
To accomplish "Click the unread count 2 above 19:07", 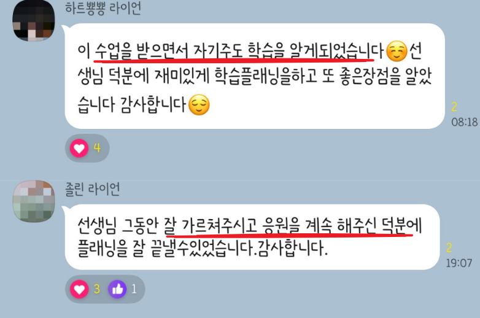I will pyautogui.click(x=449, y=247).
